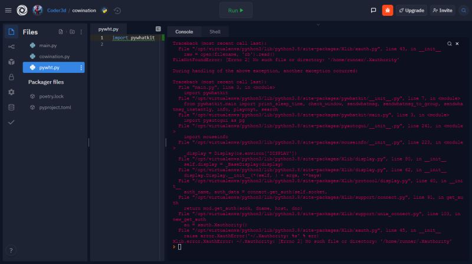The height and width of the screenshot is (264, 472).
Task: Add a new folder icon
Action: [x=72, y=32]
